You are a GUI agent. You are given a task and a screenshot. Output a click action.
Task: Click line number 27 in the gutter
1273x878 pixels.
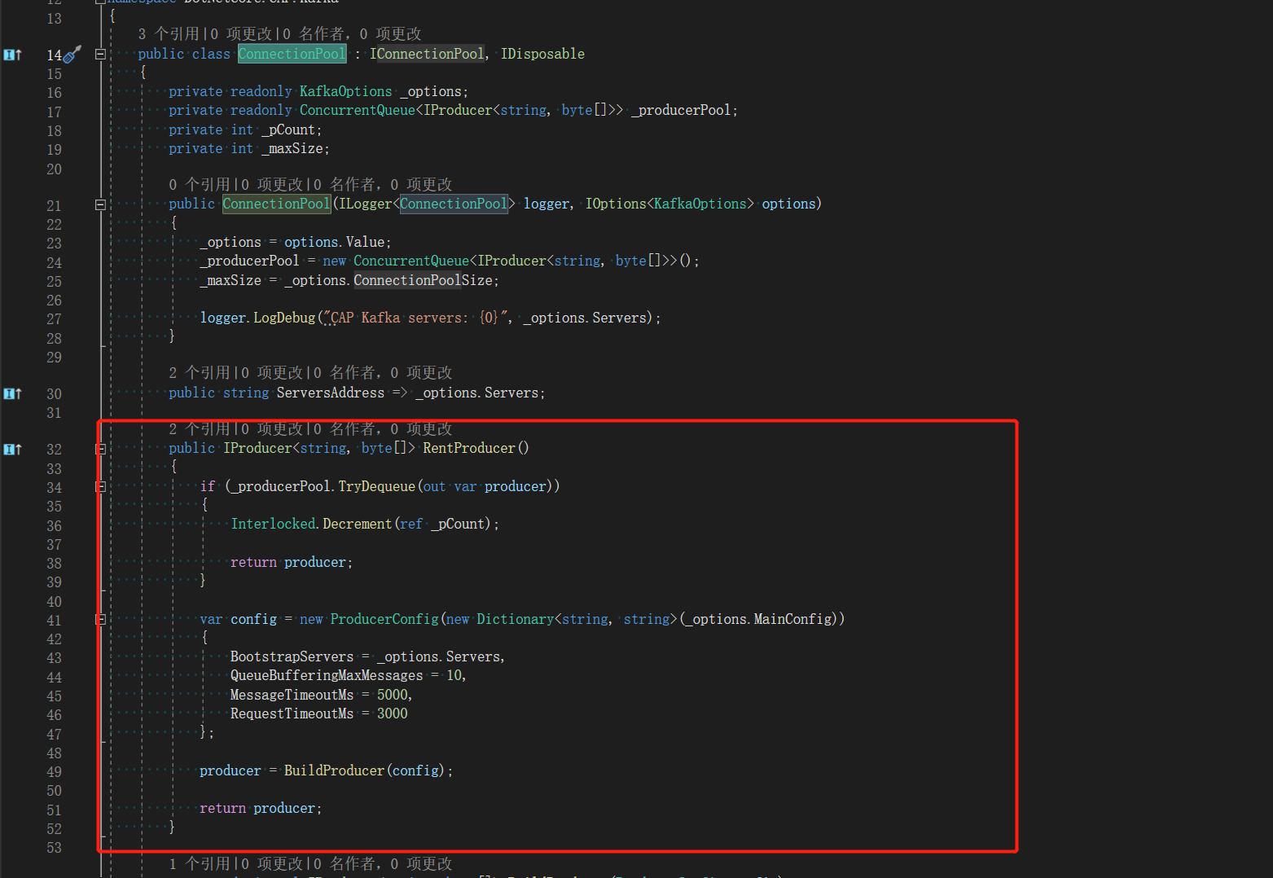coord(54,318)
